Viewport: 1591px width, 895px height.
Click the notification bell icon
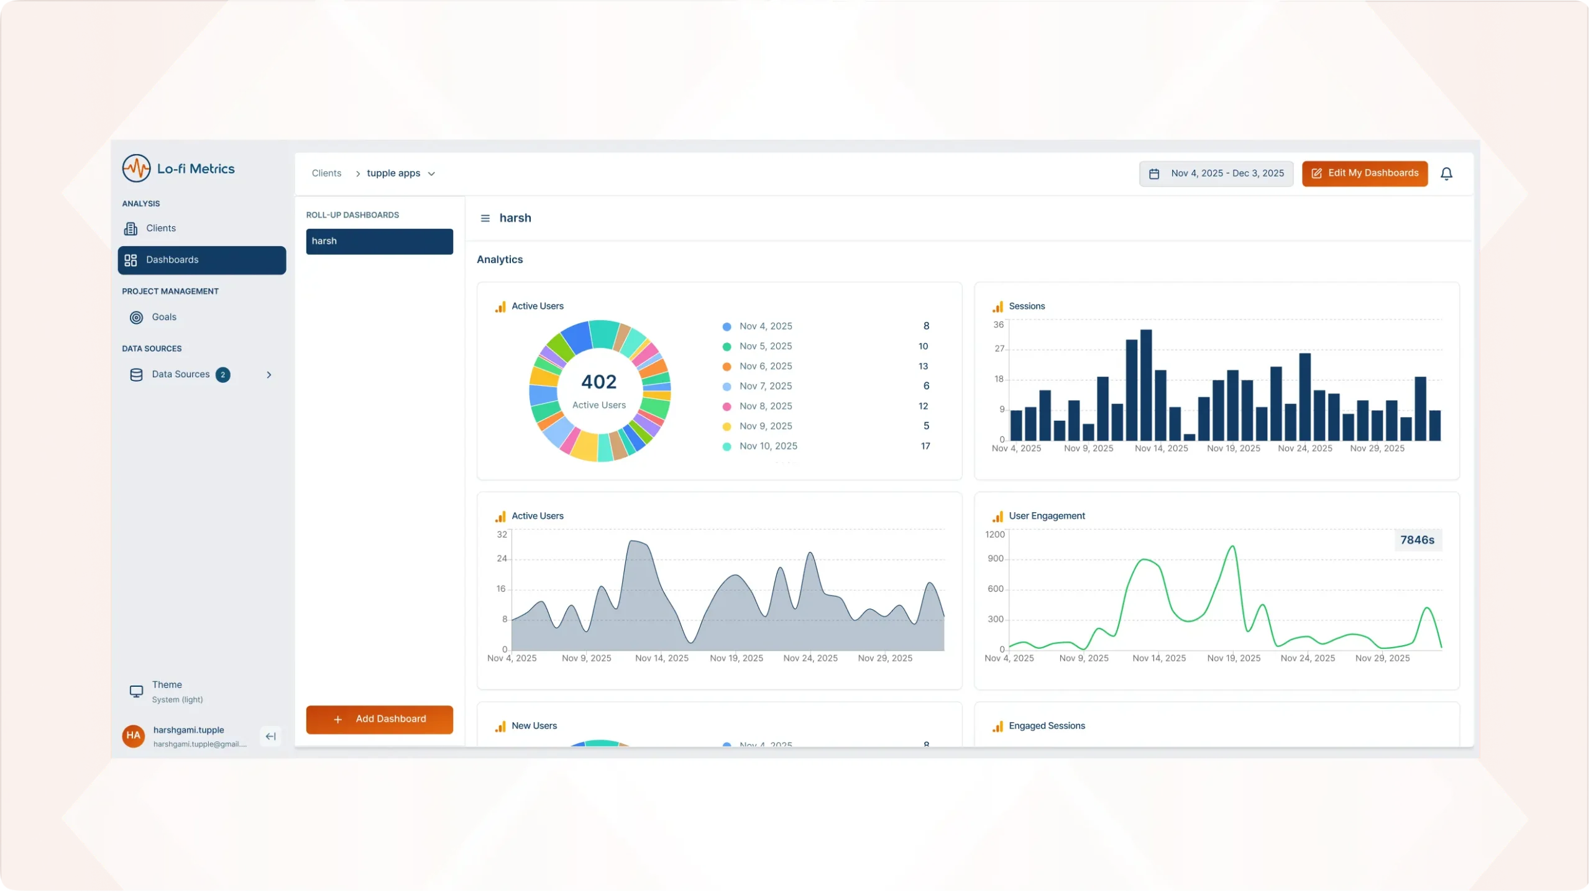(1446, 174)
